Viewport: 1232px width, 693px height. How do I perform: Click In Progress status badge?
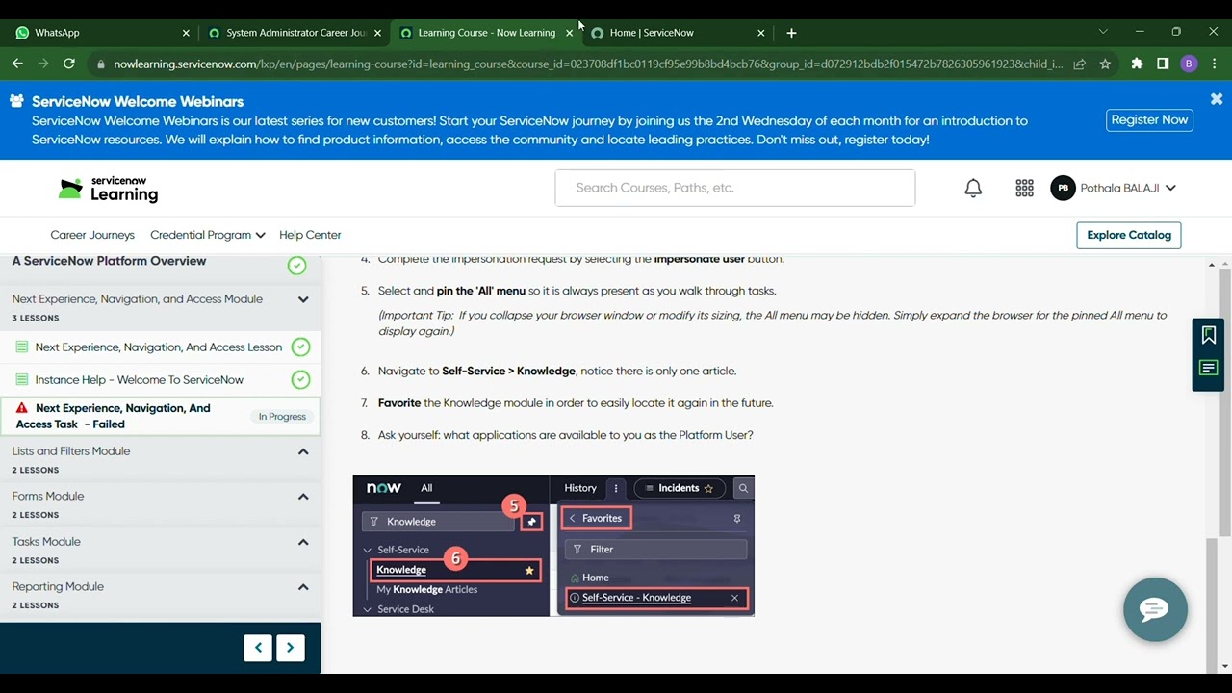[282, 417]
